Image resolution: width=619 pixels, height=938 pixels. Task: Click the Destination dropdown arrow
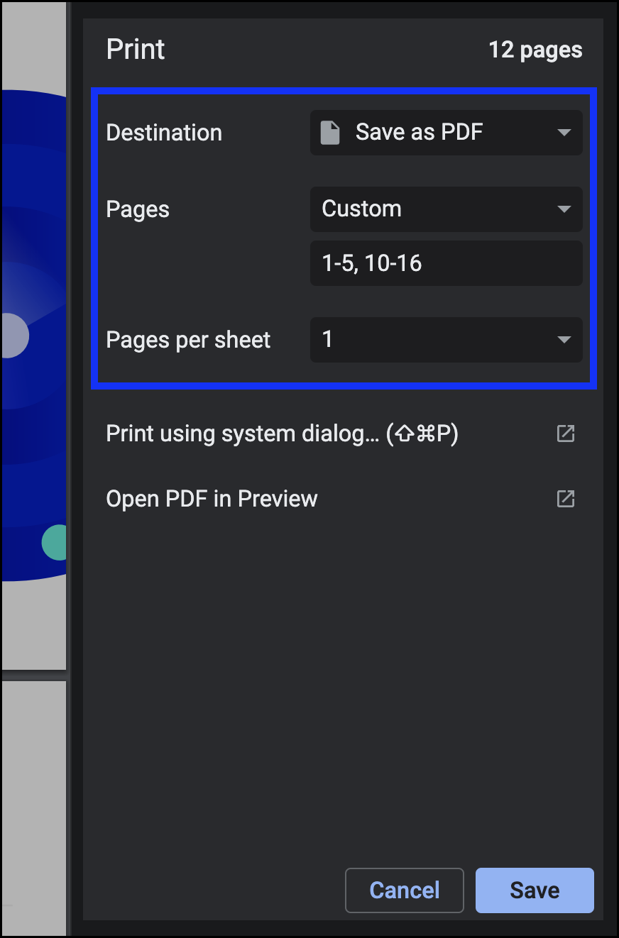coord(564,133)
